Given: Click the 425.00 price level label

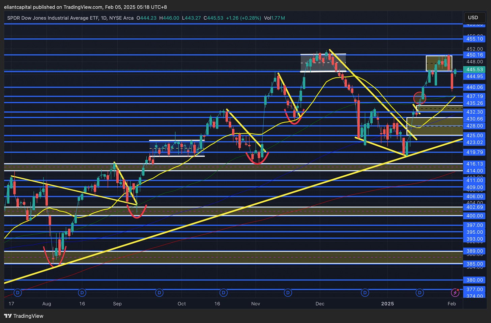Looking at the screenshot, I should click(474, 136).
